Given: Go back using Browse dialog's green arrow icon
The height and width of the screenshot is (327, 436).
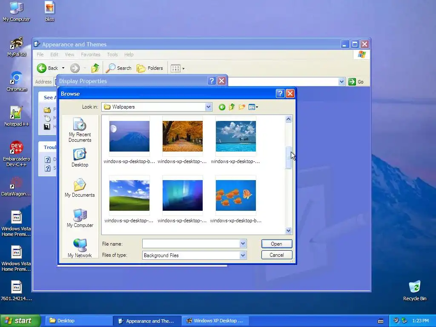Looking at the screenshot, I should (221, 107).
